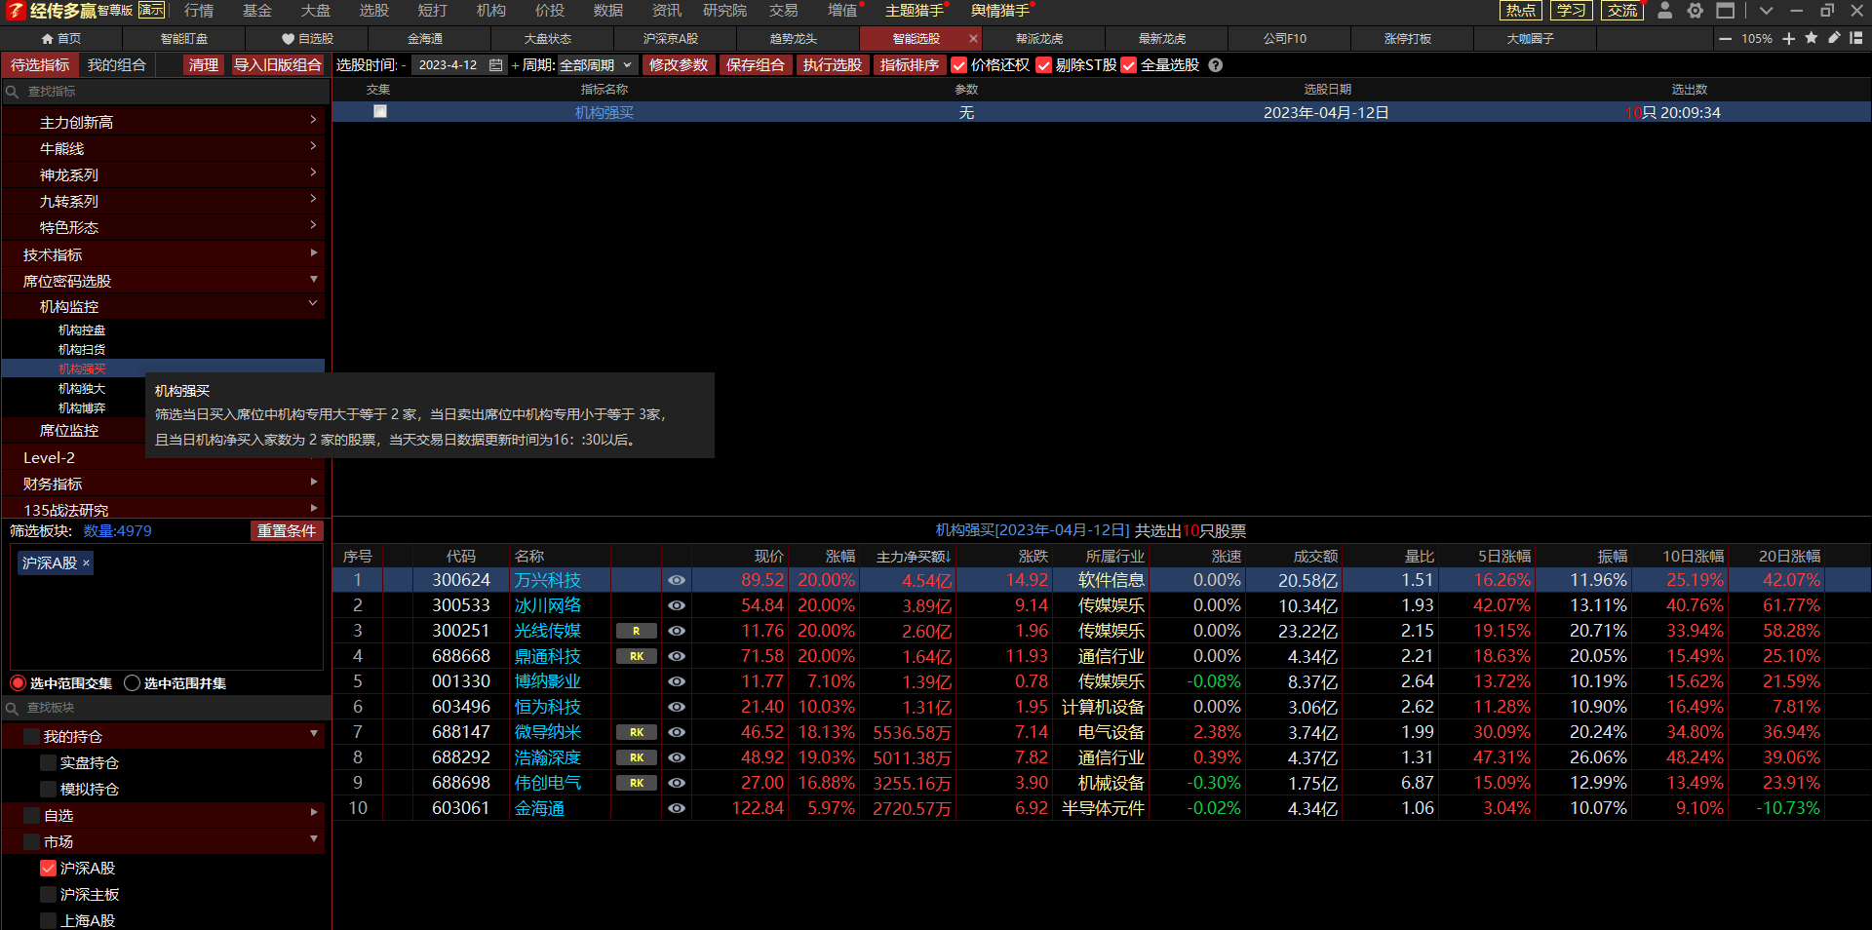Click the indicator search magnifier icon
The width and height of the screenshot is (1872, 930).
pos(13,92)
